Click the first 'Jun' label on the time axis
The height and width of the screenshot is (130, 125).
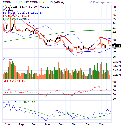click(7, 124)
